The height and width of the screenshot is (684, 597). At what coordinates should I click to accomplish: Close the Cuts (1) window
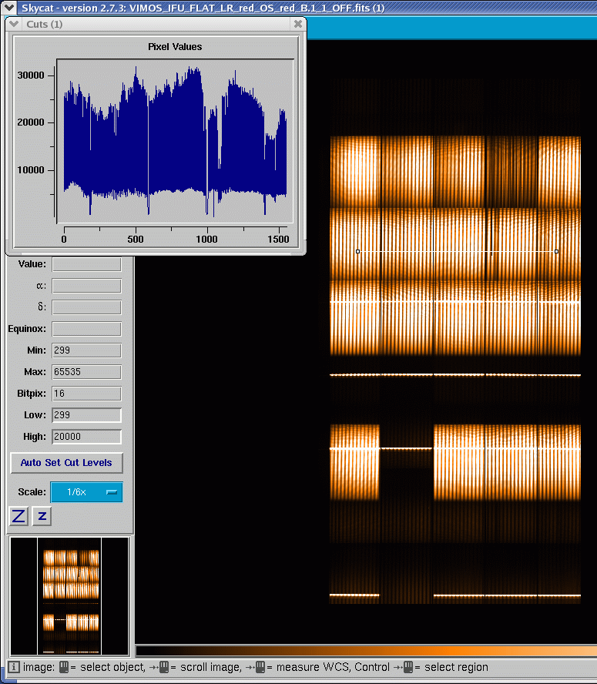[298, 24]
